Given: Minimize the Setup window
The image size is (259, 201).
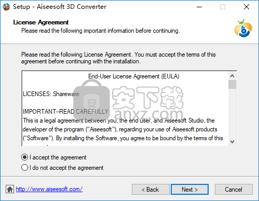Looking at the screenshot, I should click(x=199, y=7).
